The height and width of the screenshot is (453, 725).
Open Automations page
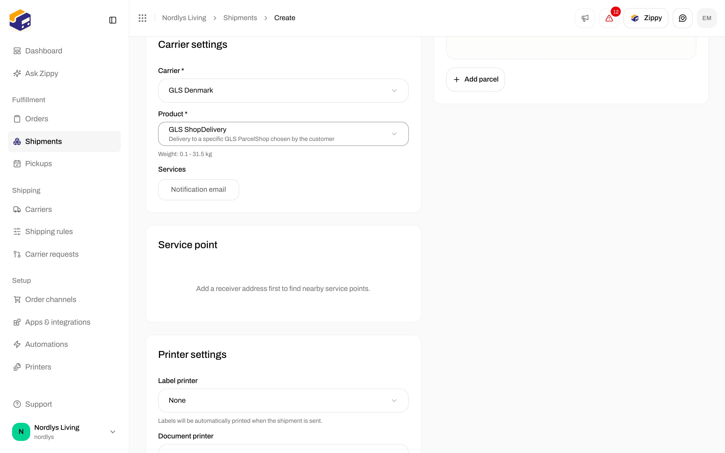pyautogui.click(x=64, y=344)
